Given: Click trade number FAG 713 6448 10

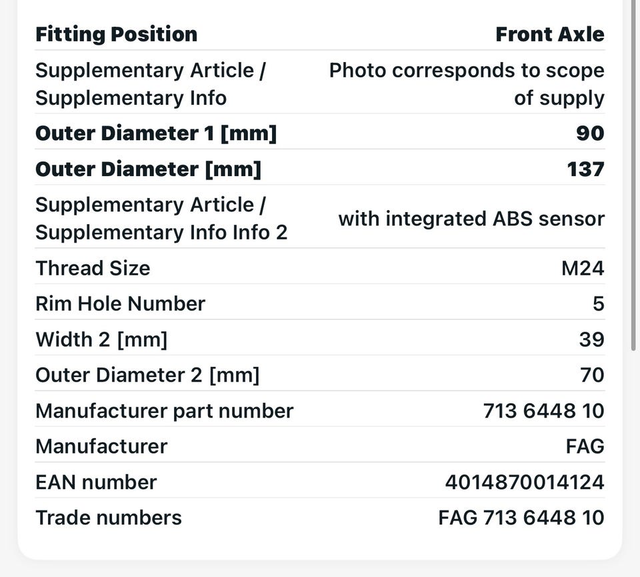Looking at the screenshot, I should tap(521, 518).
